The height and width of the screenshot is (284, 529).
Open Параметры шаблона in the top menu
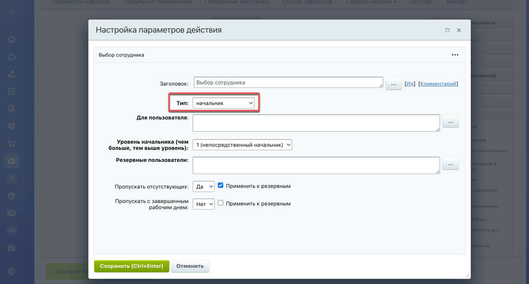80,2
